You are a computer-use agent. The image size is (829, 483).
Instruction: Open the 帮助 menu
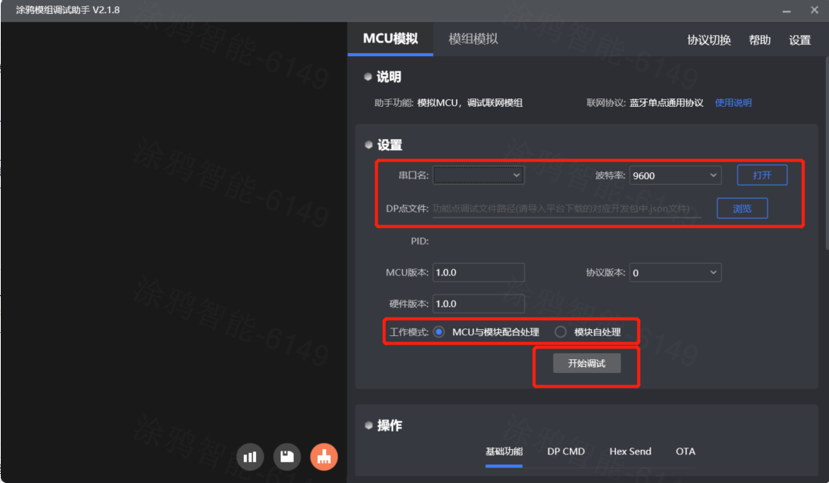tap(760, 40)
